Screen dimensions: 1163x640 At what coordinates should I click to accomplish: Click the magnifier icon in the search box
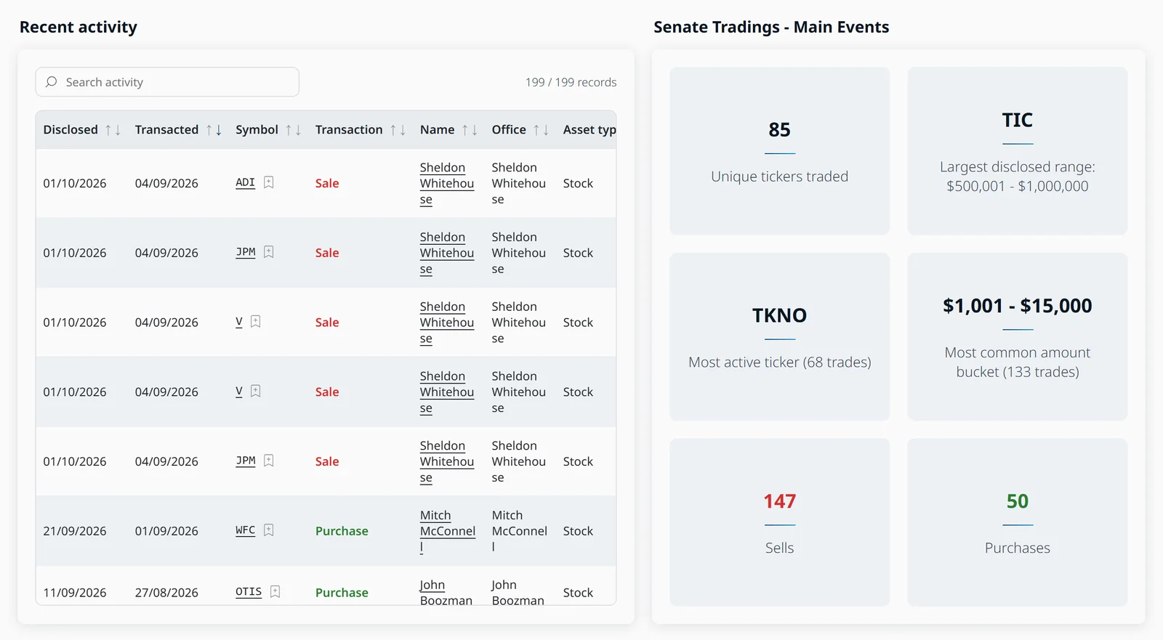(52, 82)
